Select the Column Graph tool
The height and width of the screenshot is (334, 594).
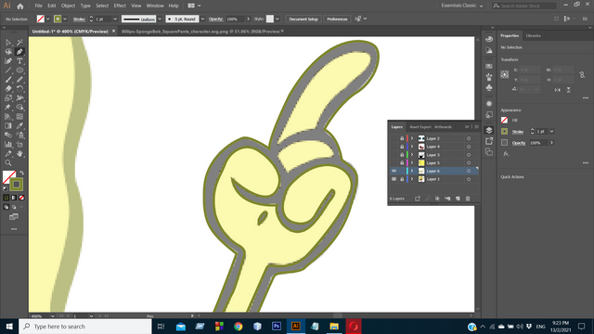pyautogui.click(x=8, y=145)
